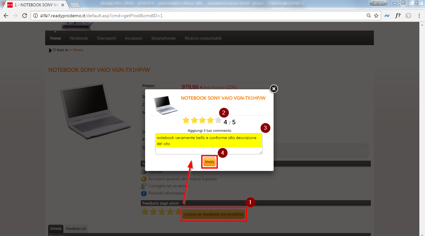Open the Smartphones menu item
Screen dimensions: 425x236
click(x=163, y=38)
